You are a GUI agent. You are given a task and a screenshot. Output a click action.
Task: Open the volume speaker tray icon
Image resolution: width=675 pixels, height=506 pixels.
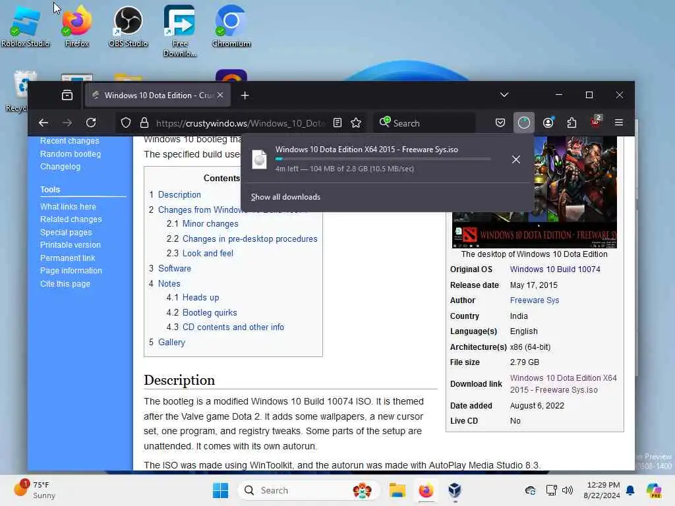tap(568, 490)
